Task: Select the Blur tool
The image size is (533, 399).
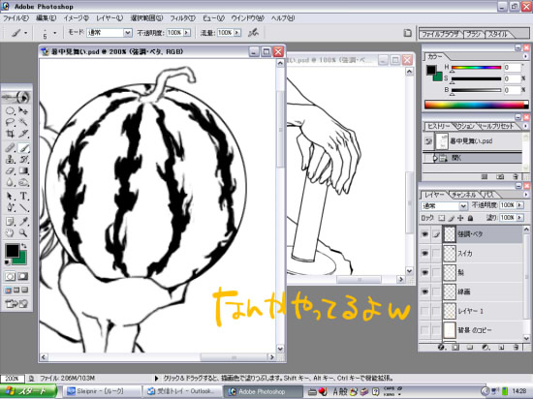Action: click(10, 183)
